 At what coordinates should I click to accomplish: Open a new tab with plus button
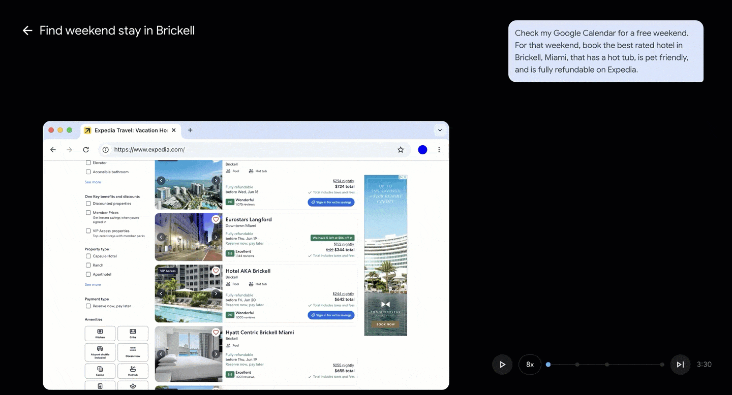click(x=190, y=130)
